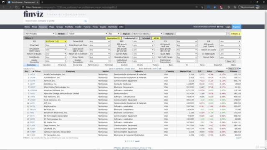Open the Valuation view tab

pyautogui.click(x=46, y=65)
